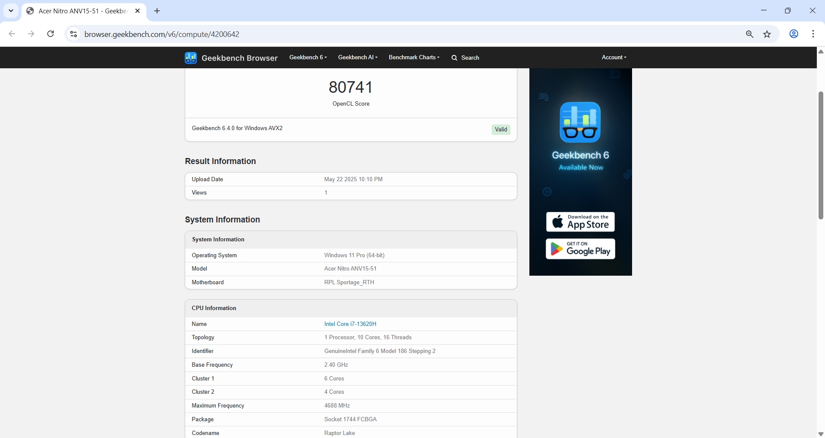
Task: Click the Geekbench 6 app icon in ad
Action: point(580,122)
